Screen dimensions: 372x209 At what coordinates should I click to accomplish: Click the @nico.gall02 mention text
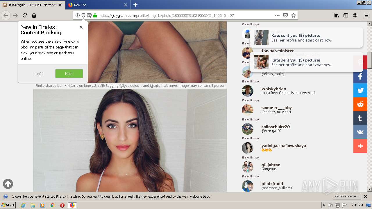click(x=271, y=131)
